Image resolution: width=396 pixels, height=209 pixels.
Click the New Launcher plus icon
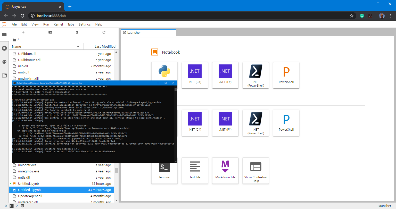[x=23, y=32]
